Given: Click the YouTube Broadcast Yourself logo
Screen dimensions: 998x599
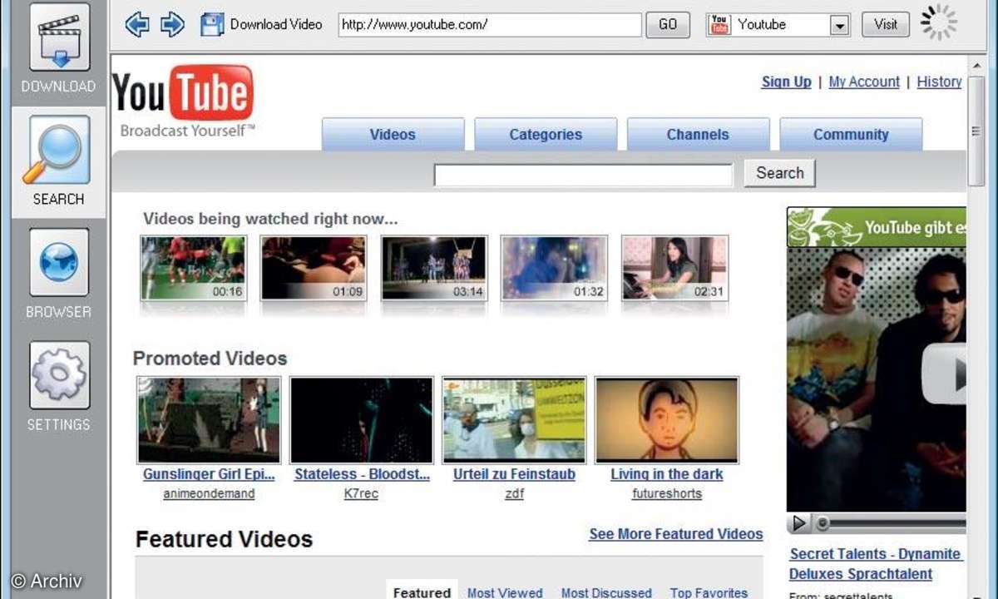Looking at the screenshot, I should 183,101.
